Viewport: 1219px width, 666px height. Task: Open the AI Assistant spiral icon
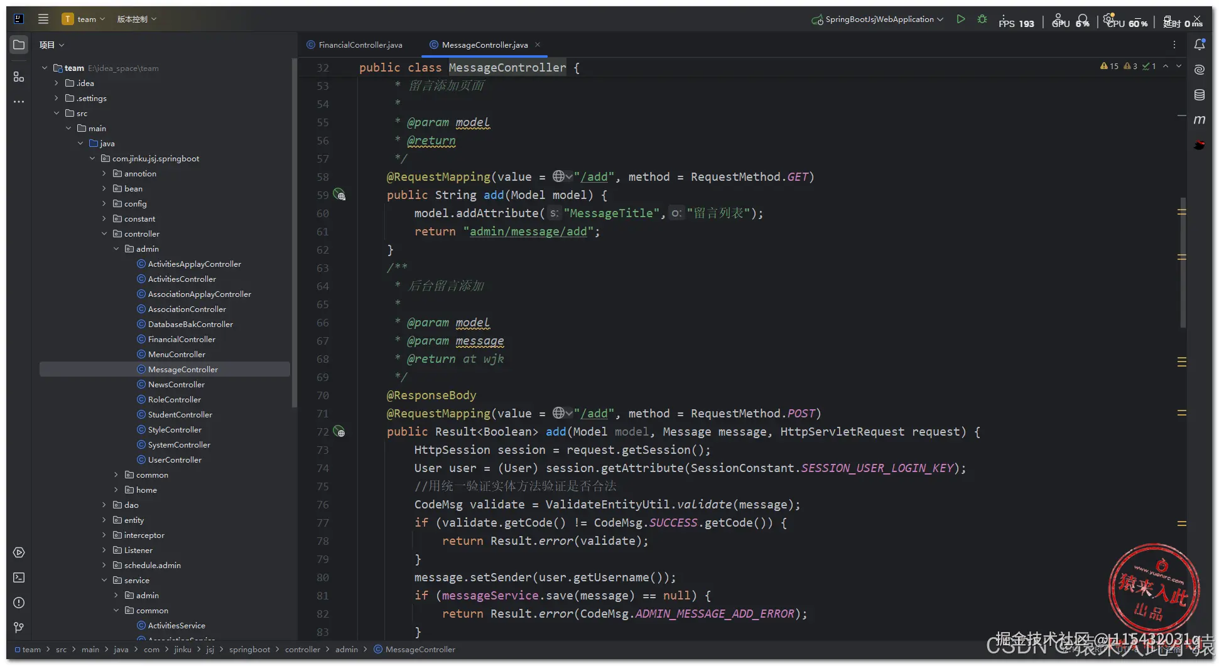click(1200, 70)
